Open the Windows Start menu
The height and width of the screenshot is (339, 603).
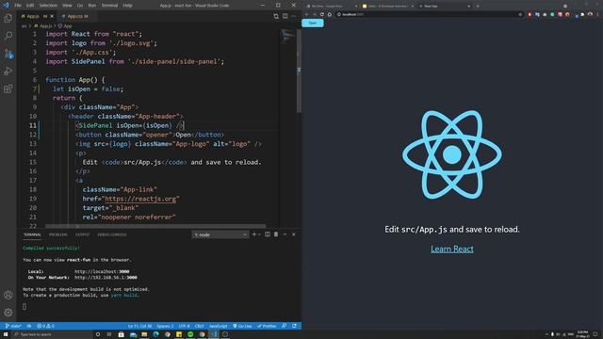pos(6,334)
